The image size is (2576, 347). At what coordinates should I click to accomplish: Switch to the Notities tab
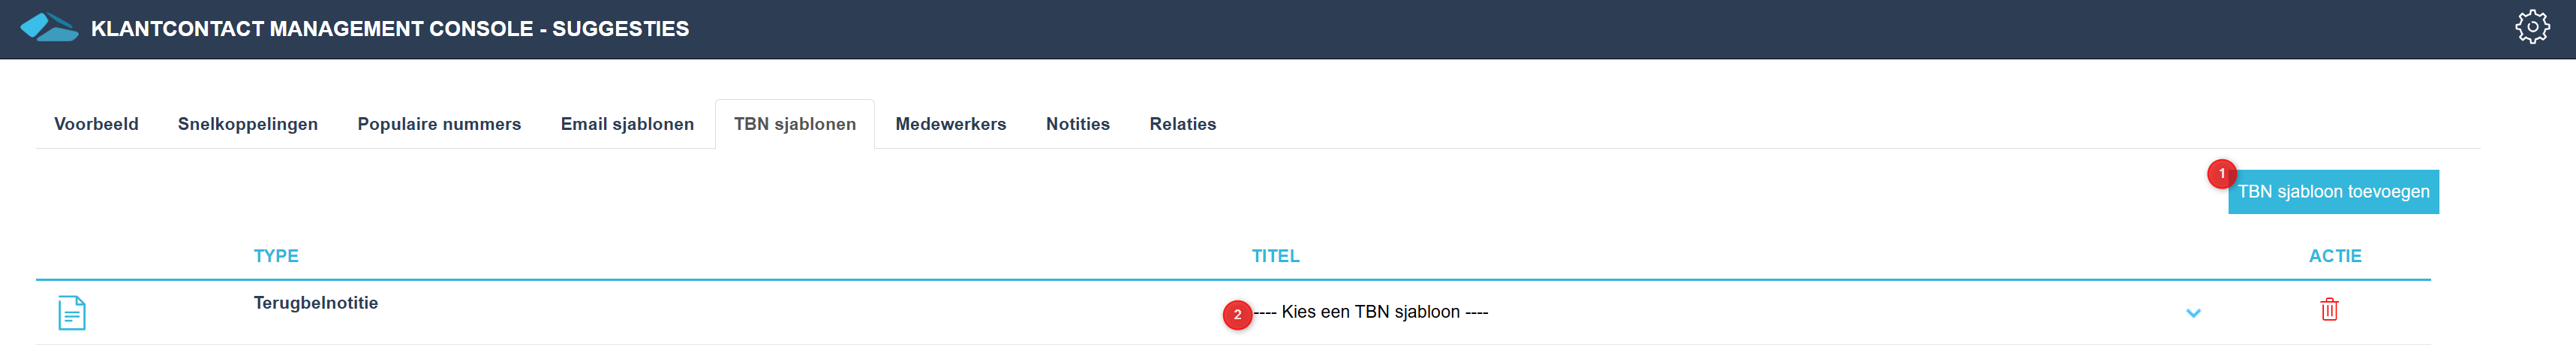(x=1078, y=124)
